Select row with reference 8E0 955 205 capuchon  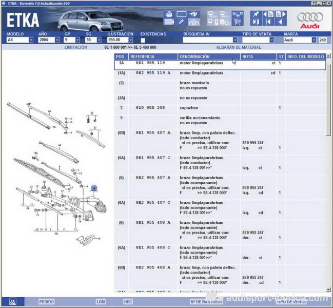pos(220,110)
